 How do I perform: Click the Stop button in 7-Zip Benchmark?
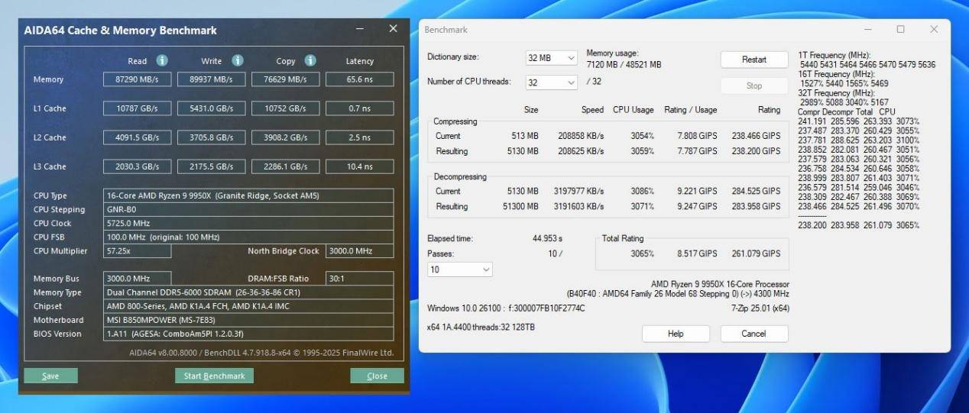point(753,86)
